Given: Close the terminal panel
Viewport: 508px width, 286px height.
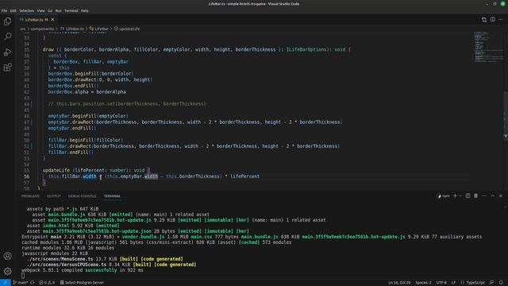Looking at the screenshot, I should pyautogui.click(x=501, y=196).
